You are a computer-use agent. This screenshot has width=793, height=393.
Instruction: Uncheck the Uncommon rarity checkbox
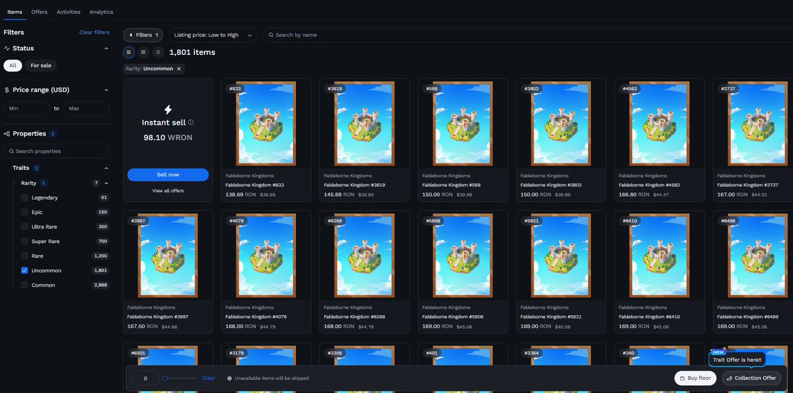click(x=24, y=270)
